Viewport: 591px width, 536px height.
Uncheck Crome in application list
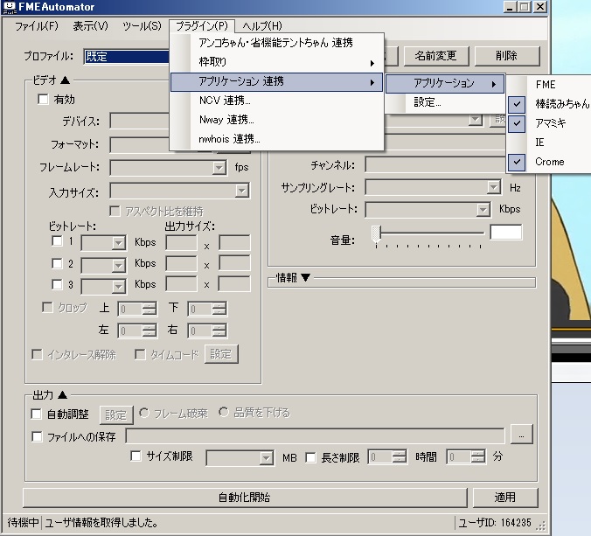click(549, 162)
